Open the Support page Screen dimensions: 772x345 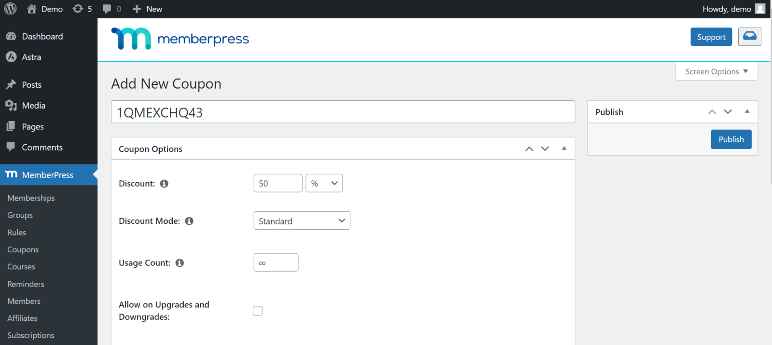click(711, 36)
